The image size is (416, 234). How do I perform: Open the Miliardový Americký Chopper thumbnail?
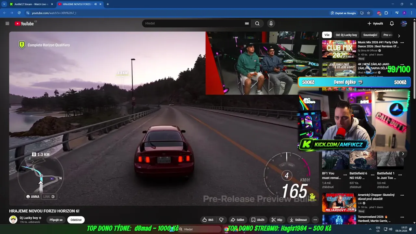click(x=339, y=202)
